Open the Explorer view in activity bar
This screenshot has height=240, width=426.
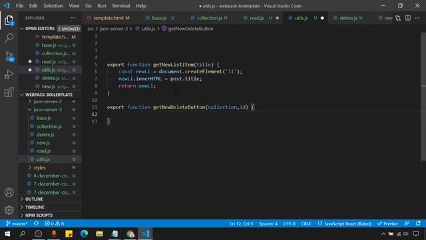pyautogui.click(x=9, y=21)
